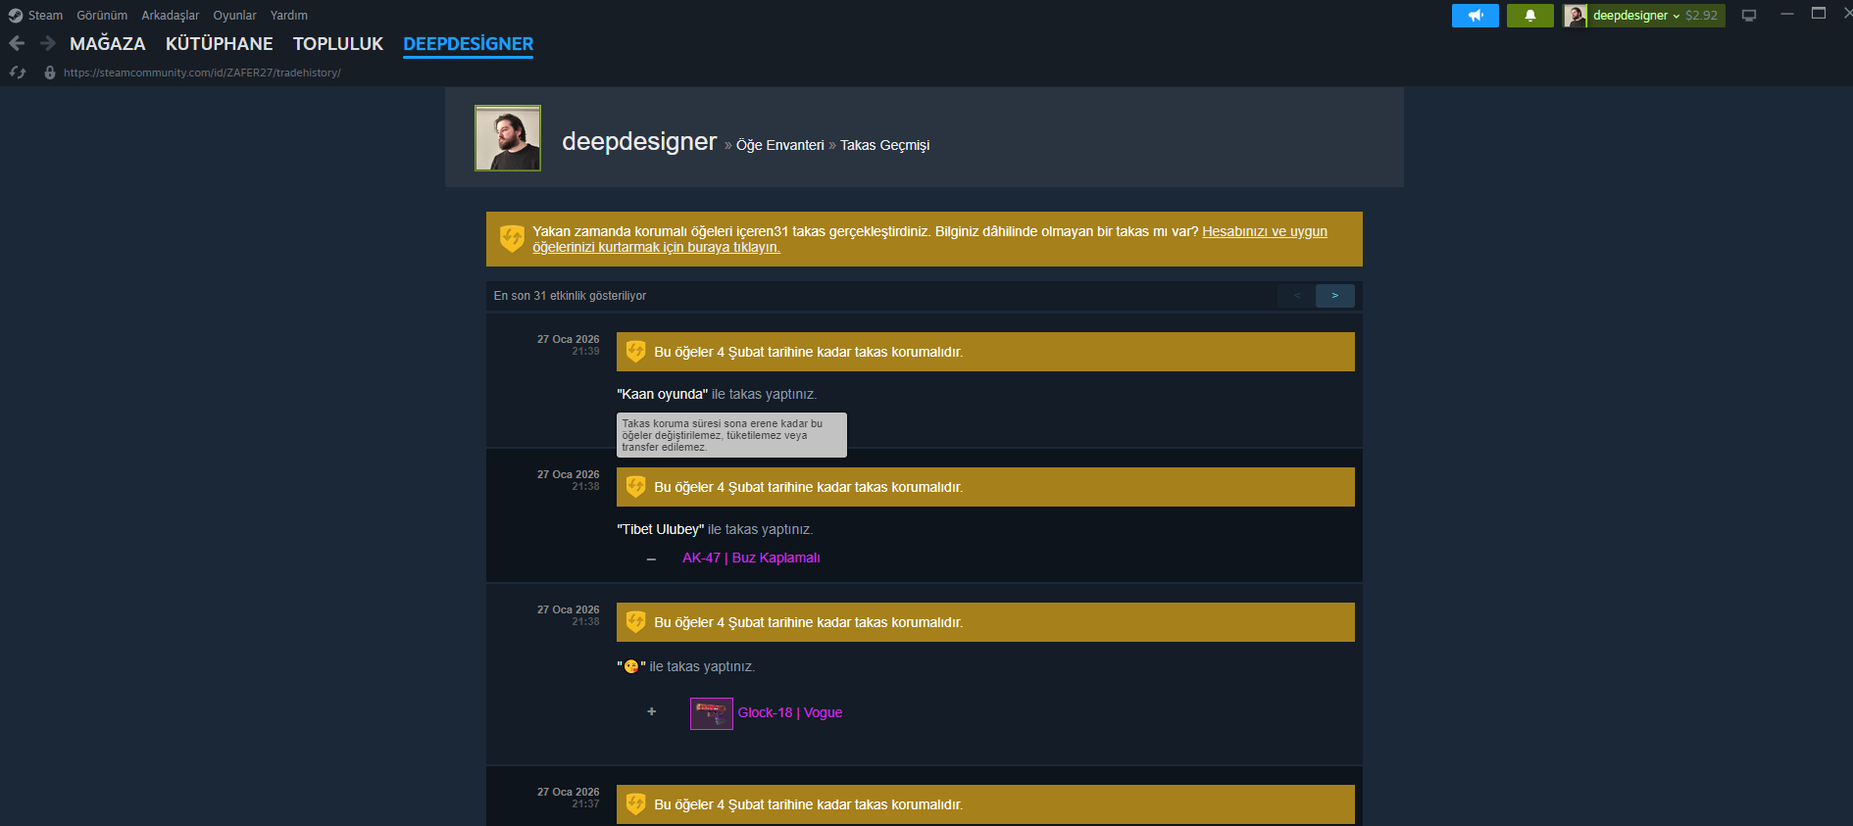This screenshot has height=826, width=1853.
Task: Click the 27 Oca 2026 21:39 timestamp
Action: 569,345
